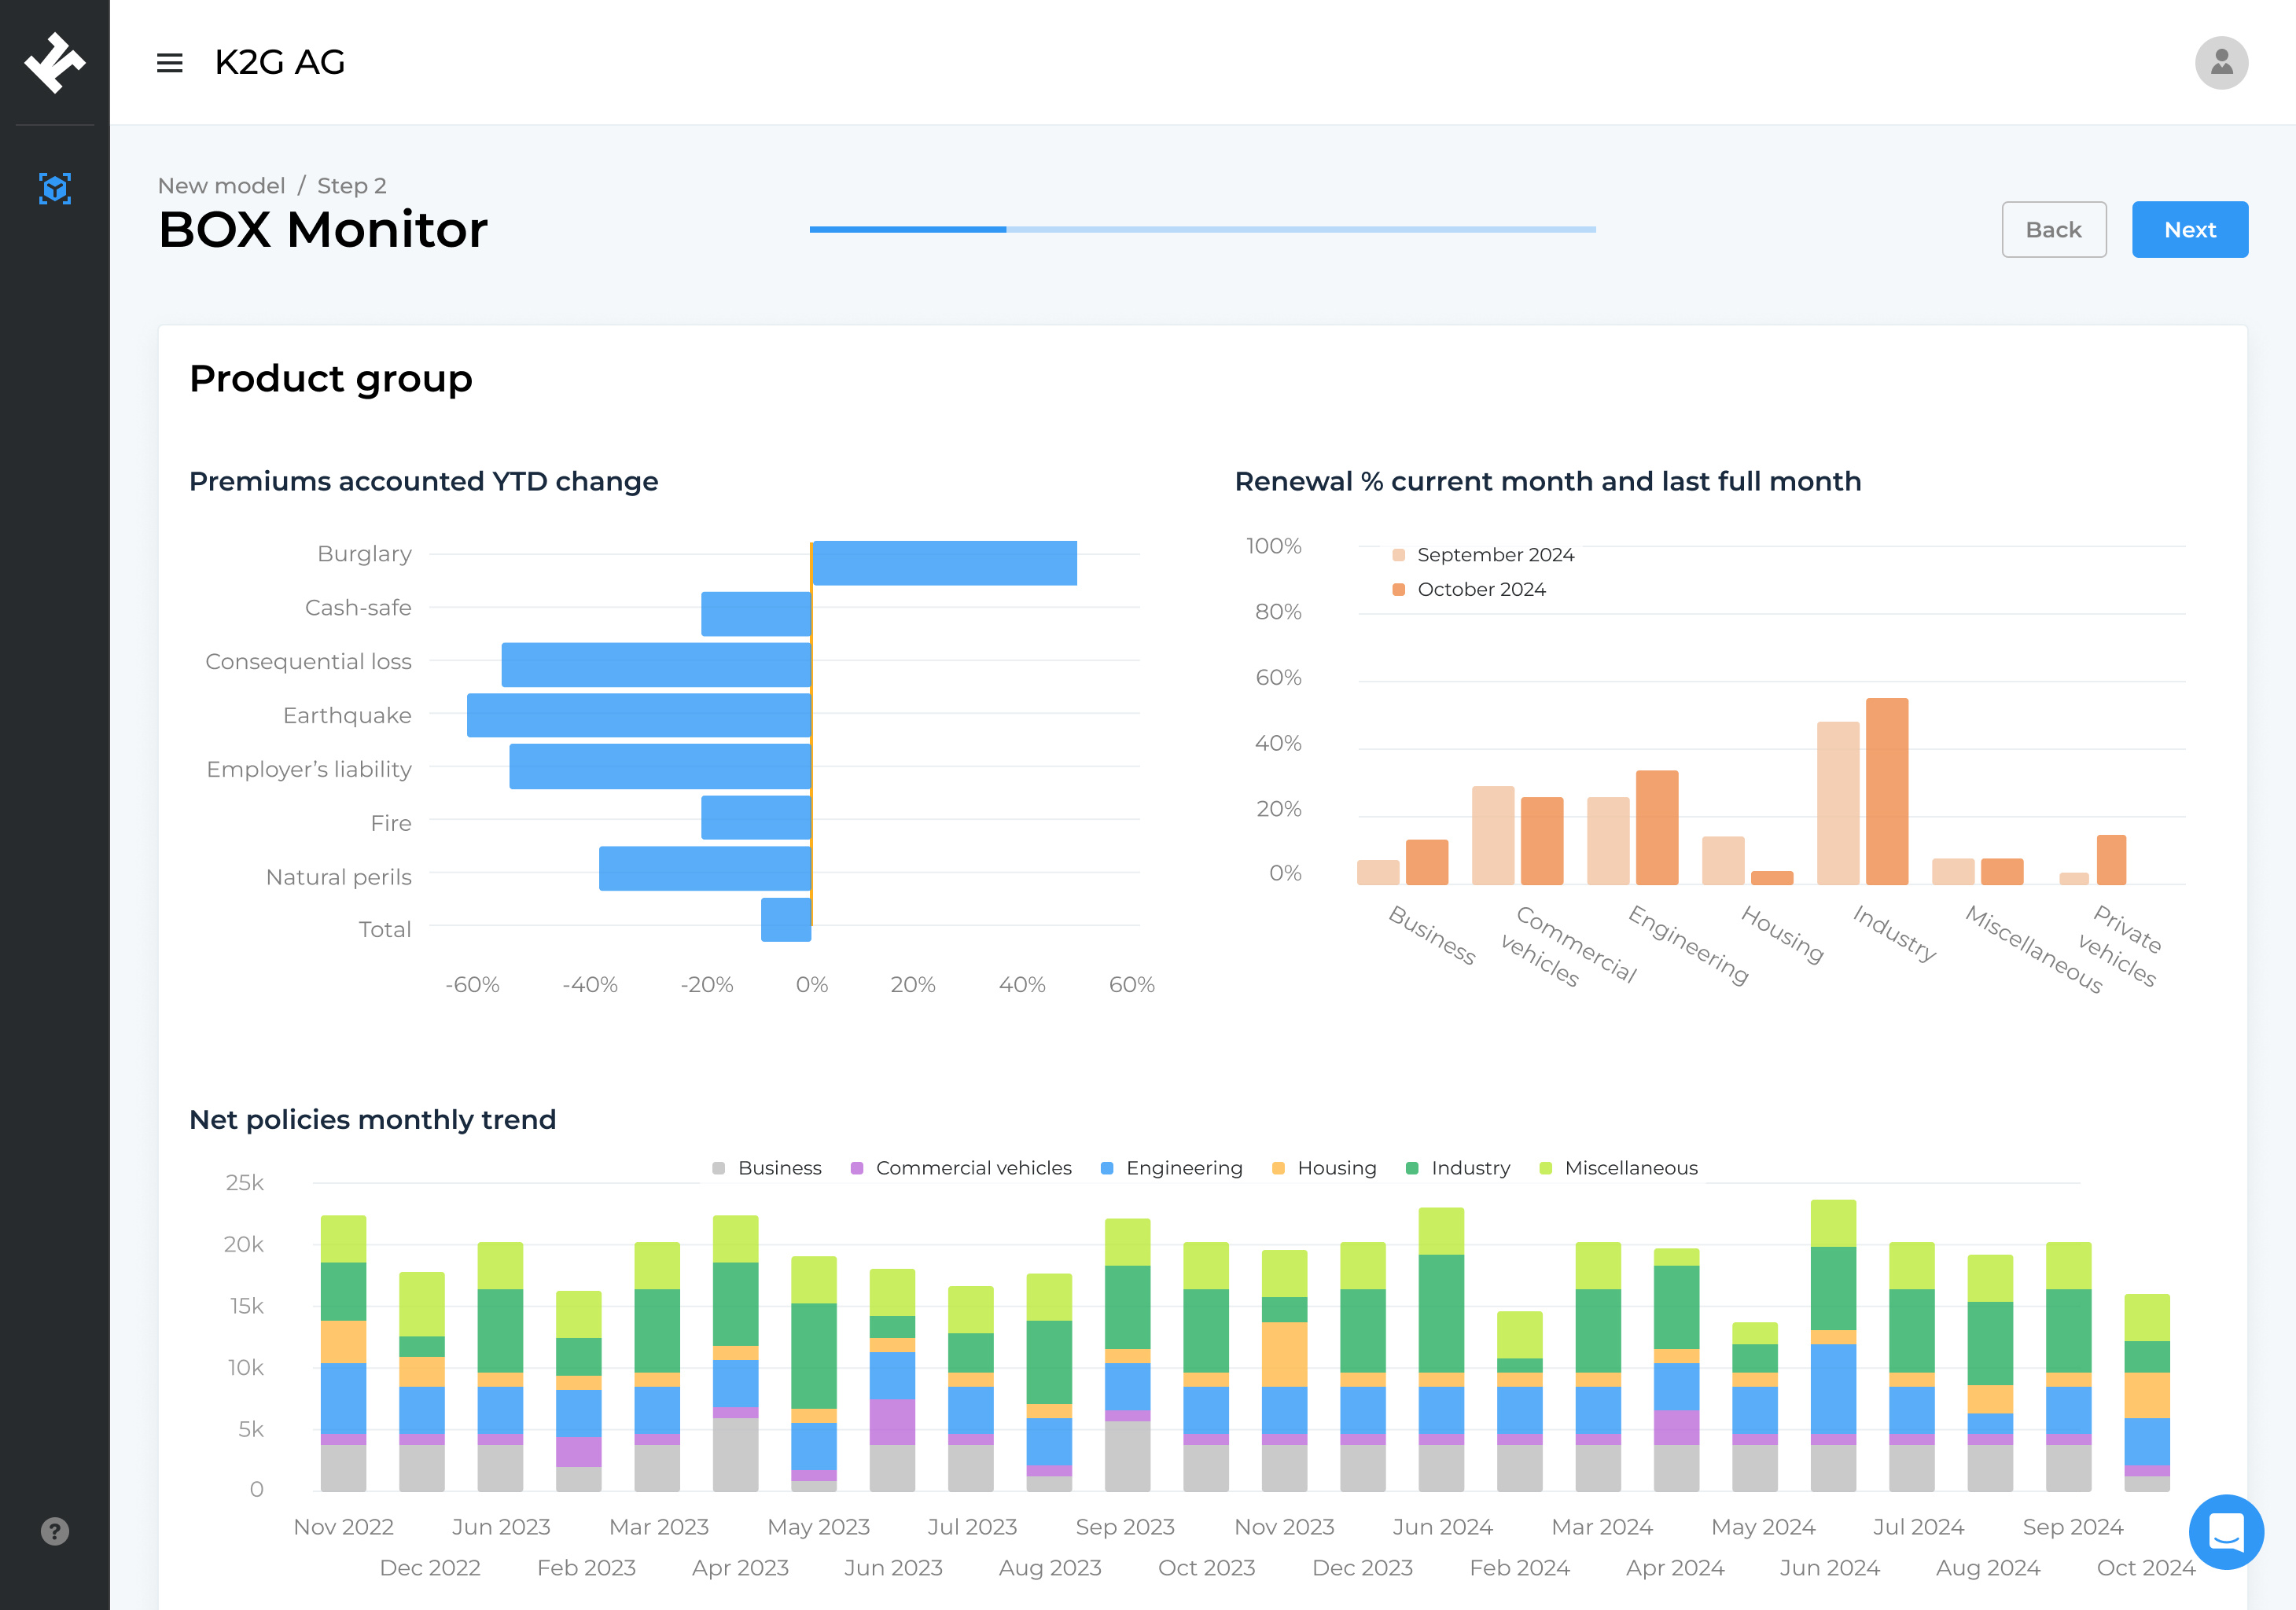The height and width of the screenshot is (1610, 2296).
Task: Click Renewal % current month title
Action: pos(1548,481)
